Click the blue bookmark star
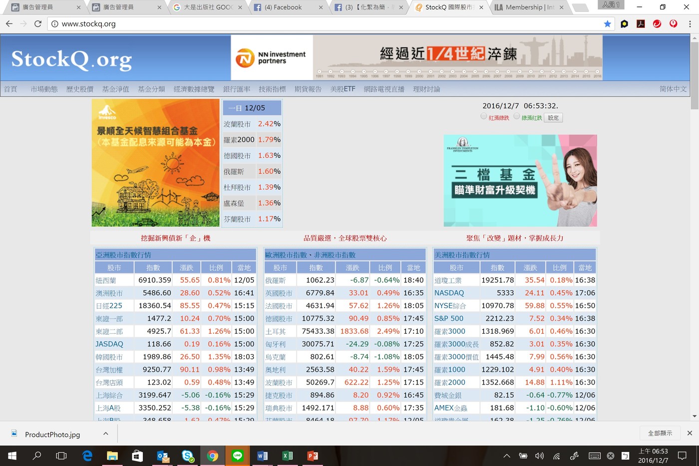 608,23
